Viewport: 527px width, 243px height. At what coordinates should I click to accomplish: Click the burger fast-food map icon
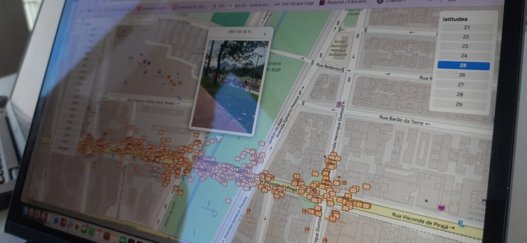point(344,182)
